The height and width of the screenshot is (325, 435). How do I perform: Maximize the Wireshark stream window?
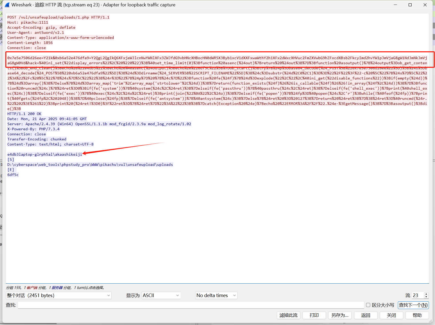click(x=410, y=5)
